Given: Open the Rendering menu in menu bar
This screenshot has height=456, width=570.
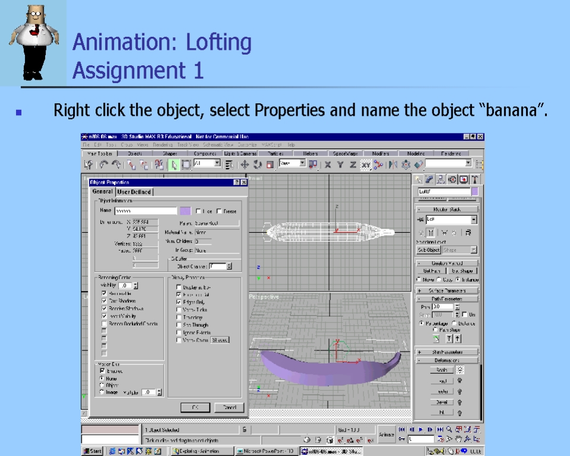Looking at the screenshot, I should 163,145.
